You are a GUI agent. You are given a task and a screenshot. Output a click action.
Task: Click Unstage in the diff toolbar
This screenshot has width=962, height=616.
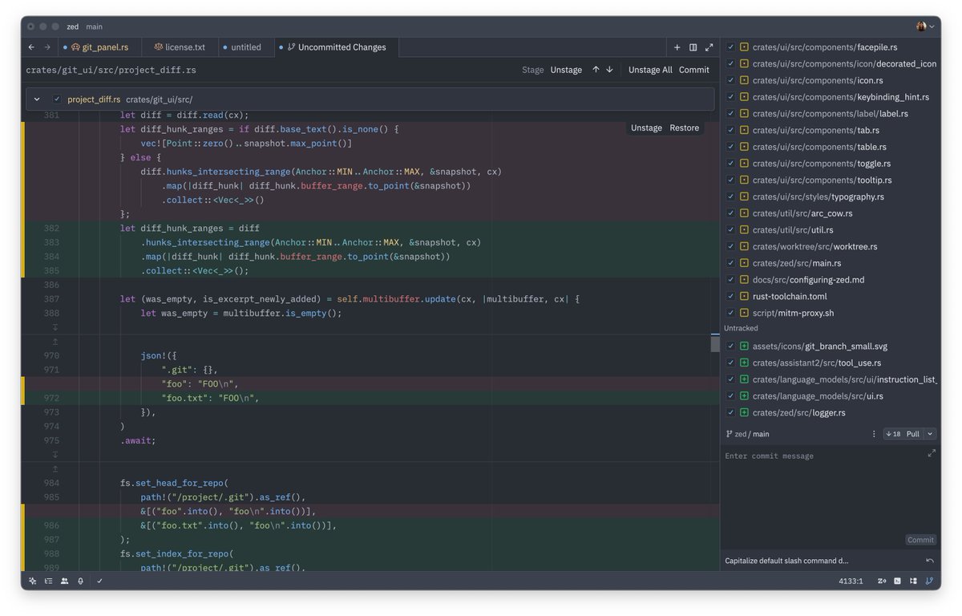[x=566, y=70]
